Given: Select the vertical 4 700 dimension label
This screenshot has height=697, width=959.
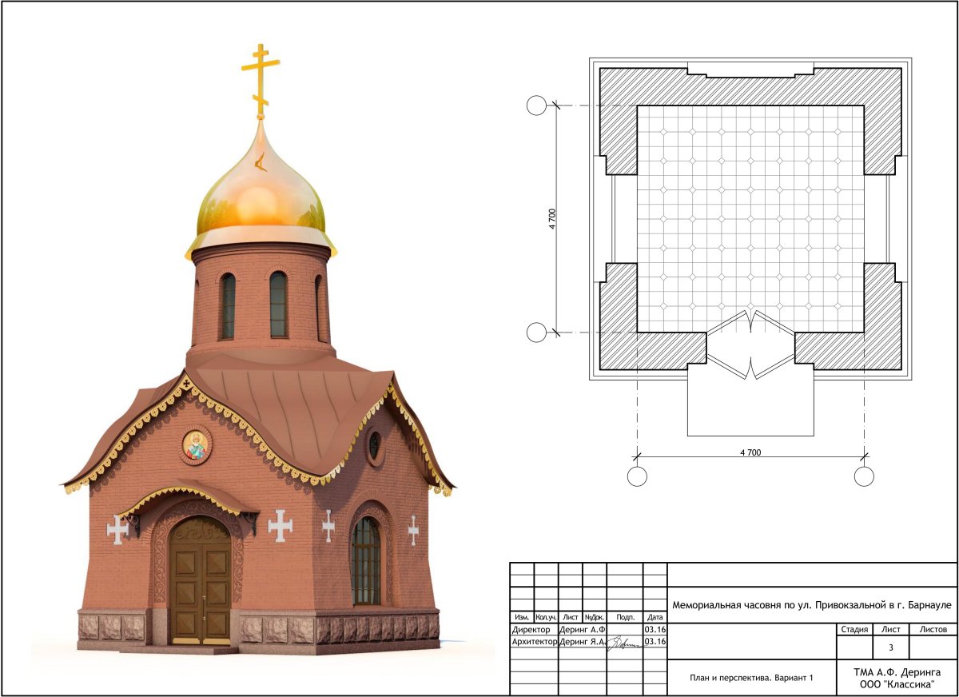Looking at the screenshot, I should pyautogui.click(x=551, y=219).
